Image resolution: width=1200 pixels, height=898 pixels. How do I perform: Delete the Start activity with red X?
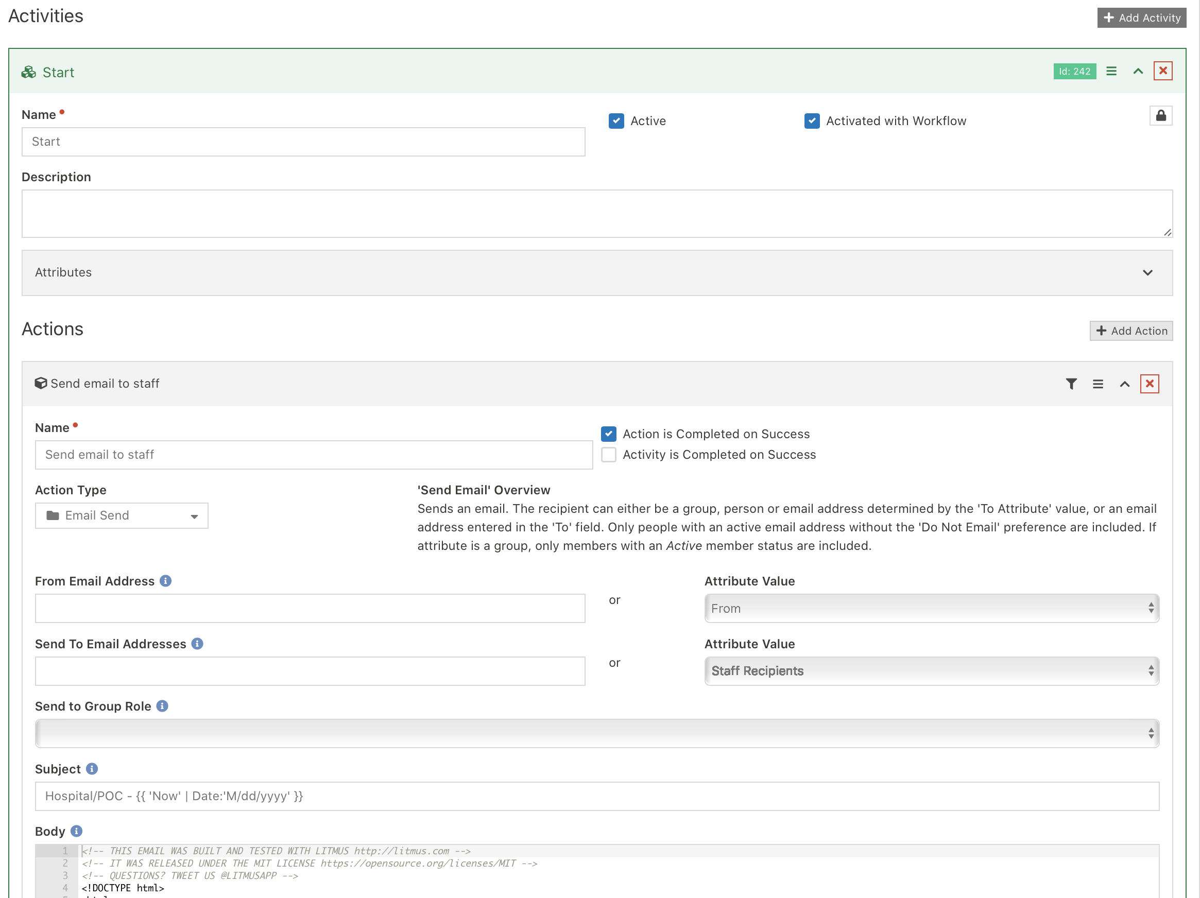click(1162, 71)
